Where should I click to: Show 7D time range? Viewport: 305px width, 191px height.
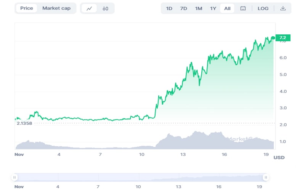point(183,8)
